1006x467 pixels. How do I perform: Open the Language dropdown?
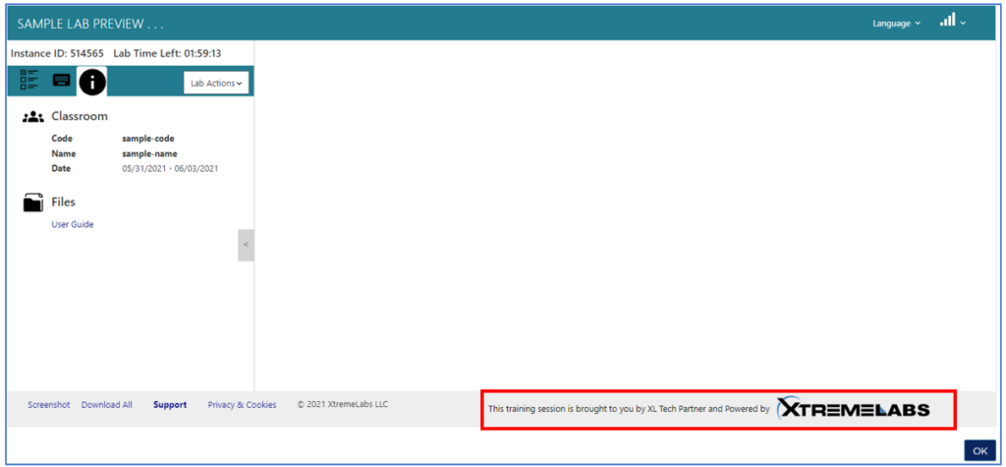(896, 23)
